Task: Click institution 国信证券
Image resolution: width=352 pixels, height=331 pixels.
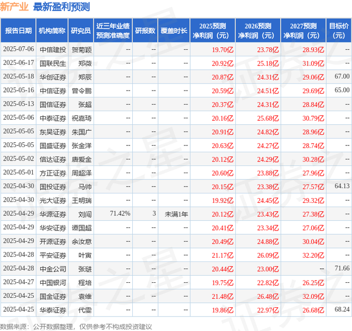Action: (x=53, y=105)
